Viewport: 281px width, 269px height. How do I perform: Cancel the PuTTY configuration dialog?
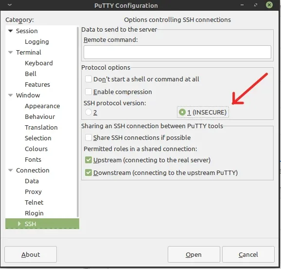pyautogui.click(x=248, y=254)
